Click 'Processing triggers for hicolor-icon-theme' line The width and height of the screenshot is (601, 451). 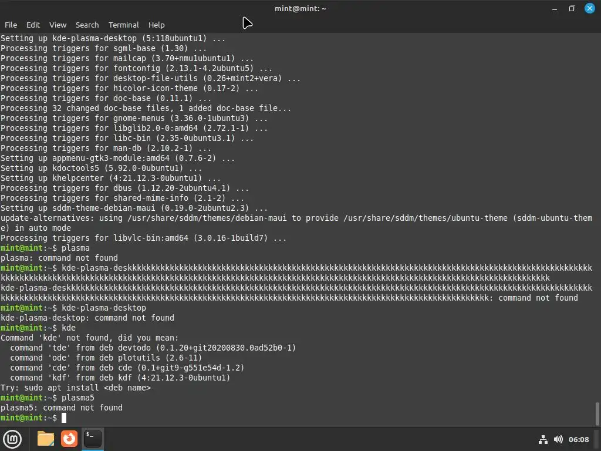tap(129, 88)
